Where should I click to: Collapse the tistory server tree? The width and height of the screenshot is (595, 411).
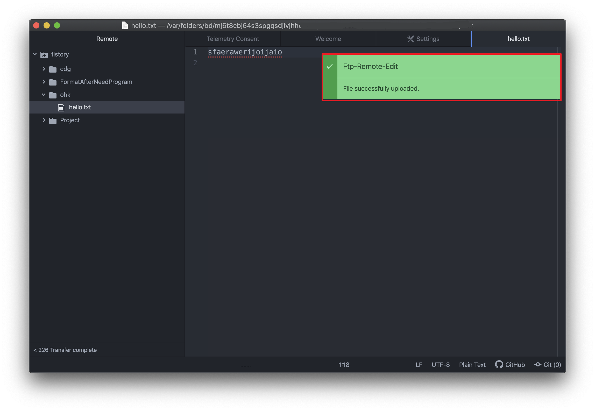35,54
